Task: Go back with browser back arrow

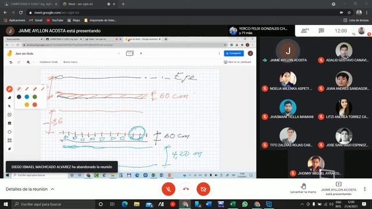Action: [5, 13]
